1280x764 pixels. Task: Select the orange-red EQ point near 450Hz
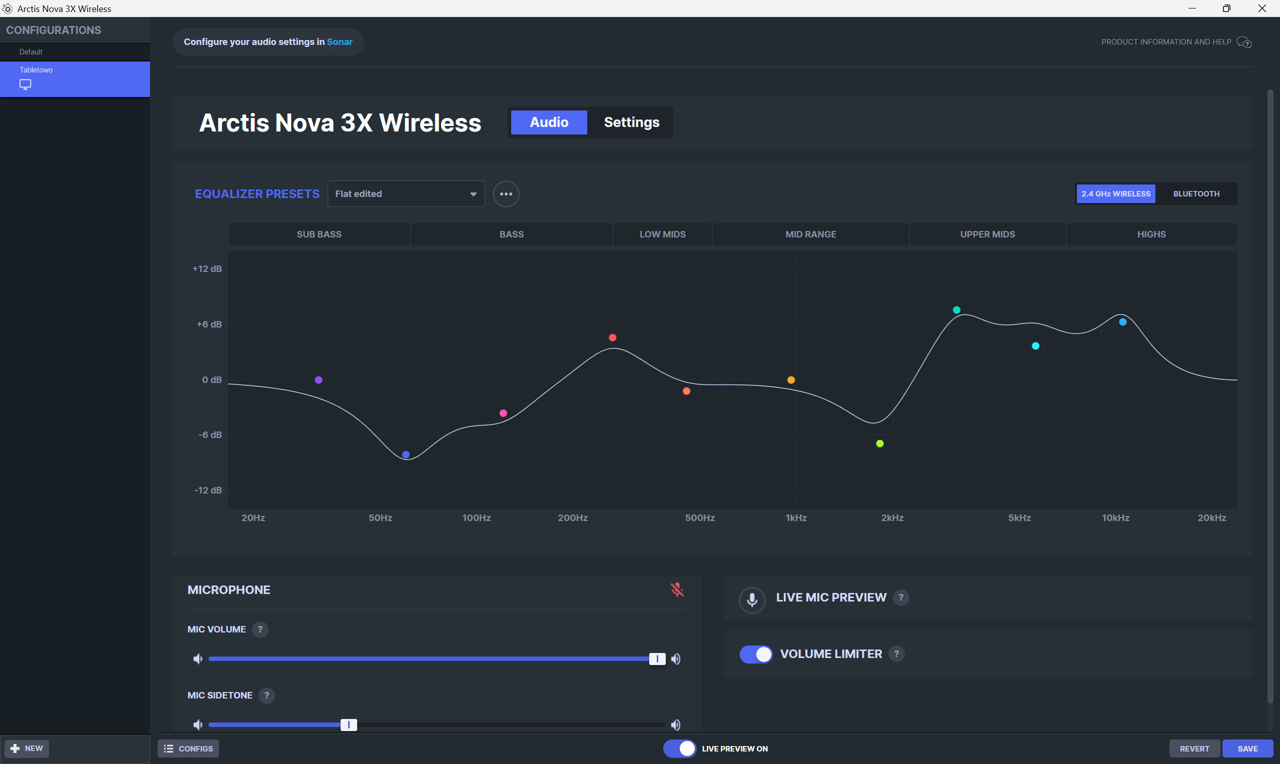pos(686,391)
